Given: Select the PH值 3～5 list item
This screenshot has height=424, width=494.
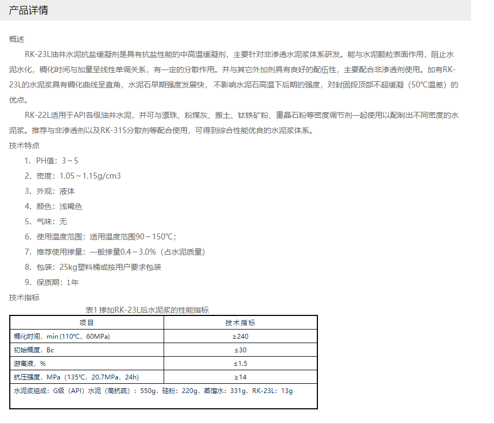Looking at the screenshot, I should pos(52,161).
